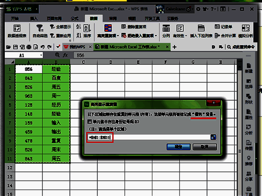Screen dimensions: 262x196
Task: Click the 确定 button in dialog
Action: pyautogui.click(x=178, y=147)
